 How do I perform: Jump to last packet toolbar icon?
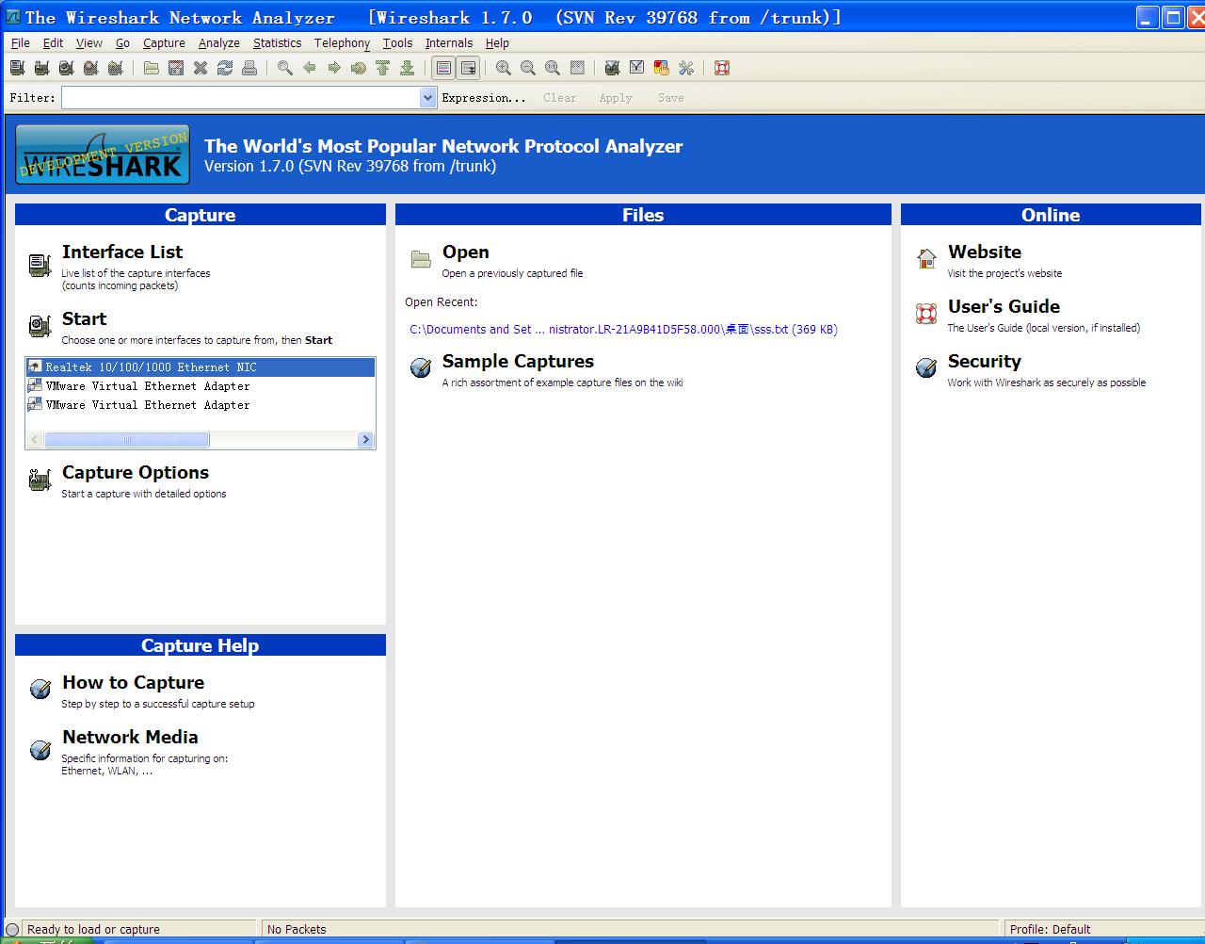coord(407,68)
